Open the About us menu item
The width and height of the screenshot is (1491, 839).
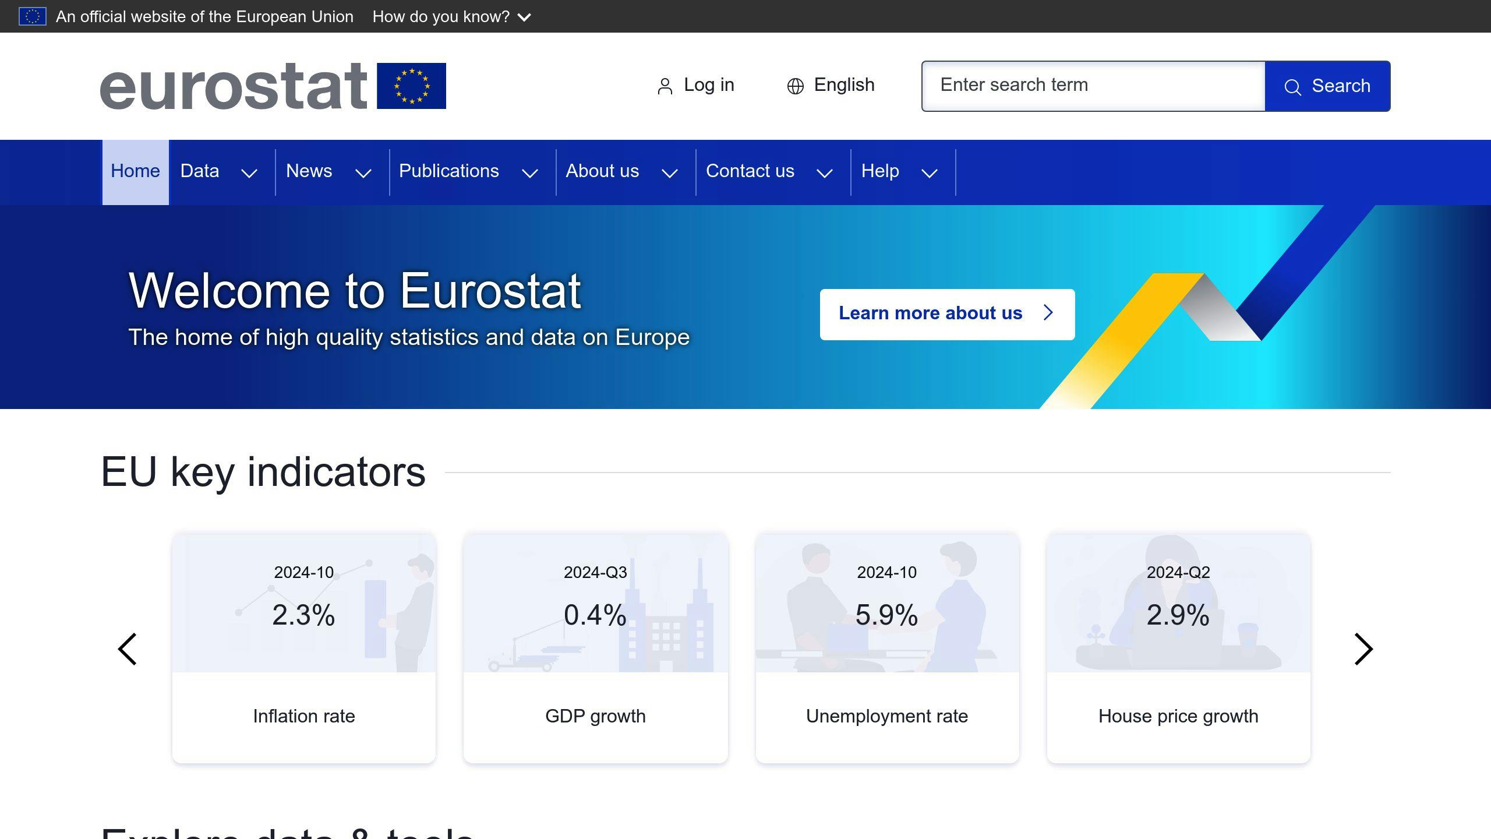pyautogui.click(x=602, y=171)
